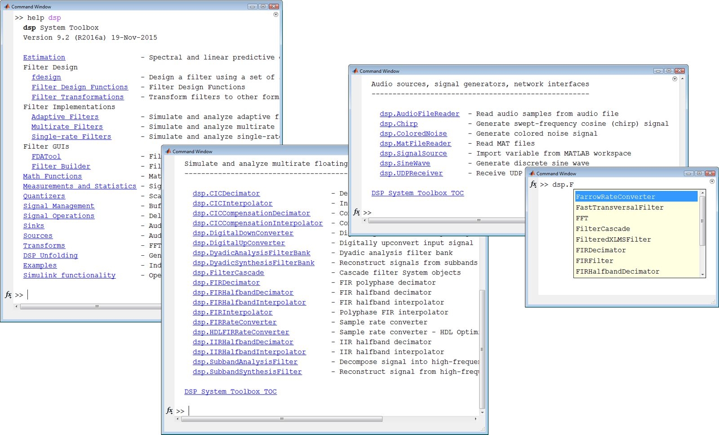719x435 pixels.
Task: Click DSP System Toolbox TOC in Audio sources window
Action: [417, 193]
